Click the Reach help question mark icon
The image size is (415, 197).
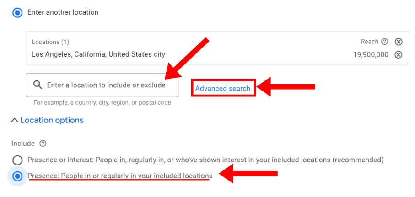[x=385, y=42]
